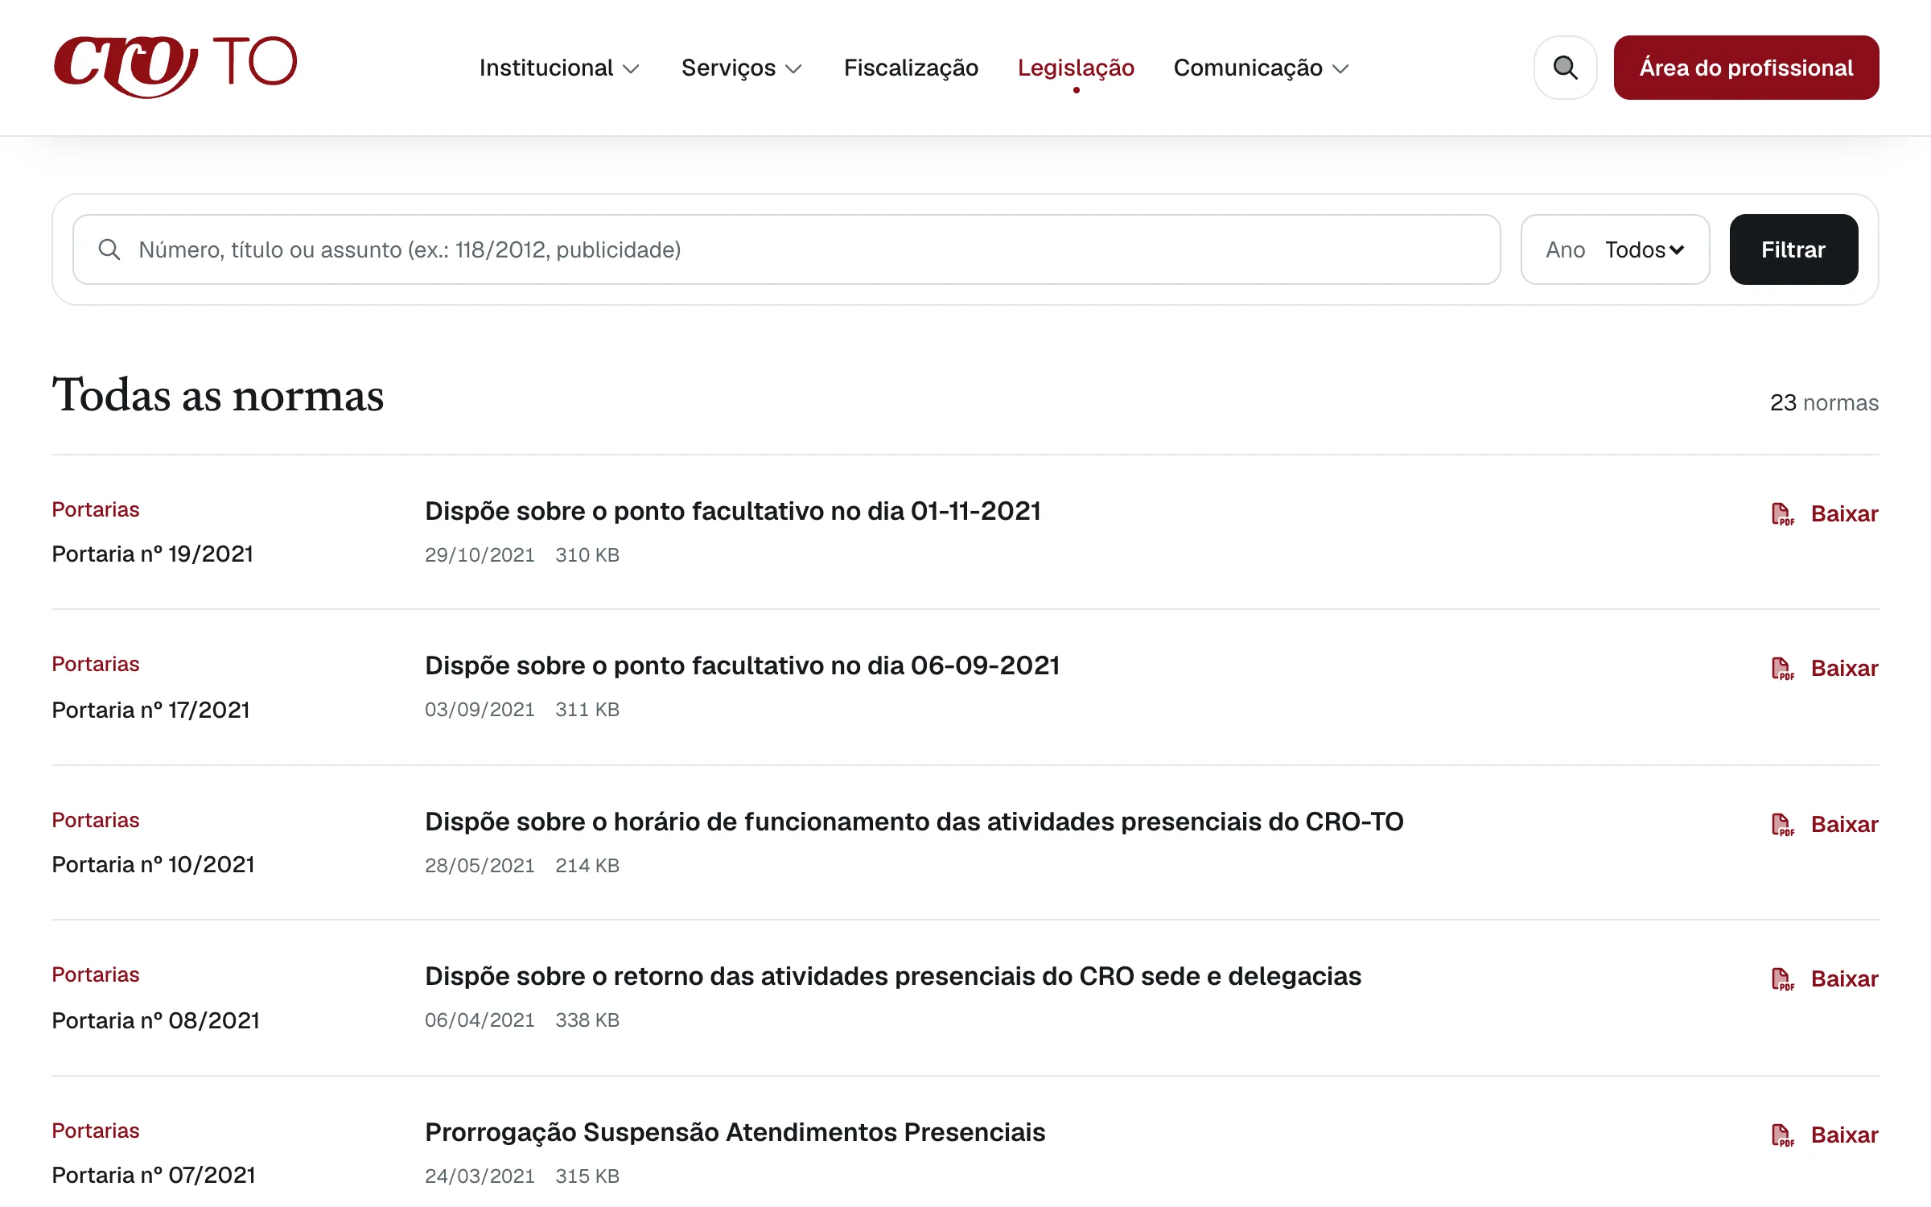This screenshot has width=1931, height=1207.
Task: Open title about horário de funcionamento presenciais
Action: click(914, 822)
